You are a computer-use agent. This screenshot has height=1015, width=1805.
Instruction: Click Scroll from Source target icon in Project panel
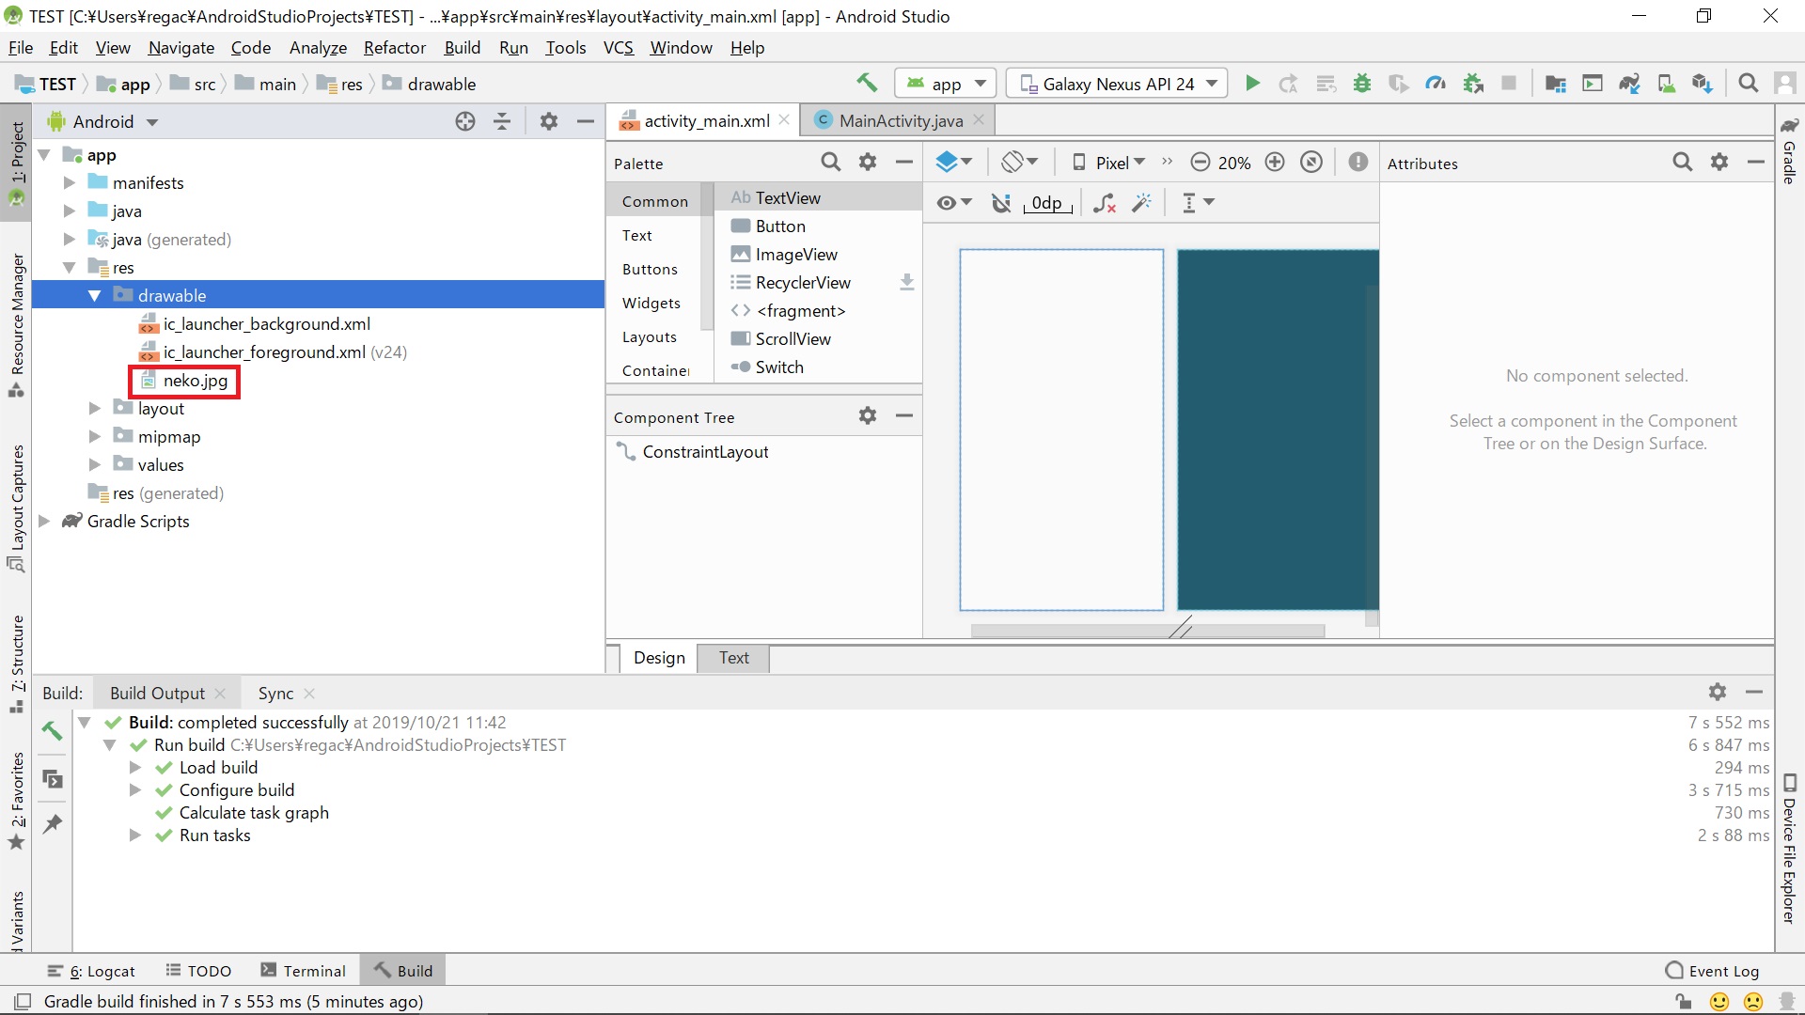pos(465,121)
